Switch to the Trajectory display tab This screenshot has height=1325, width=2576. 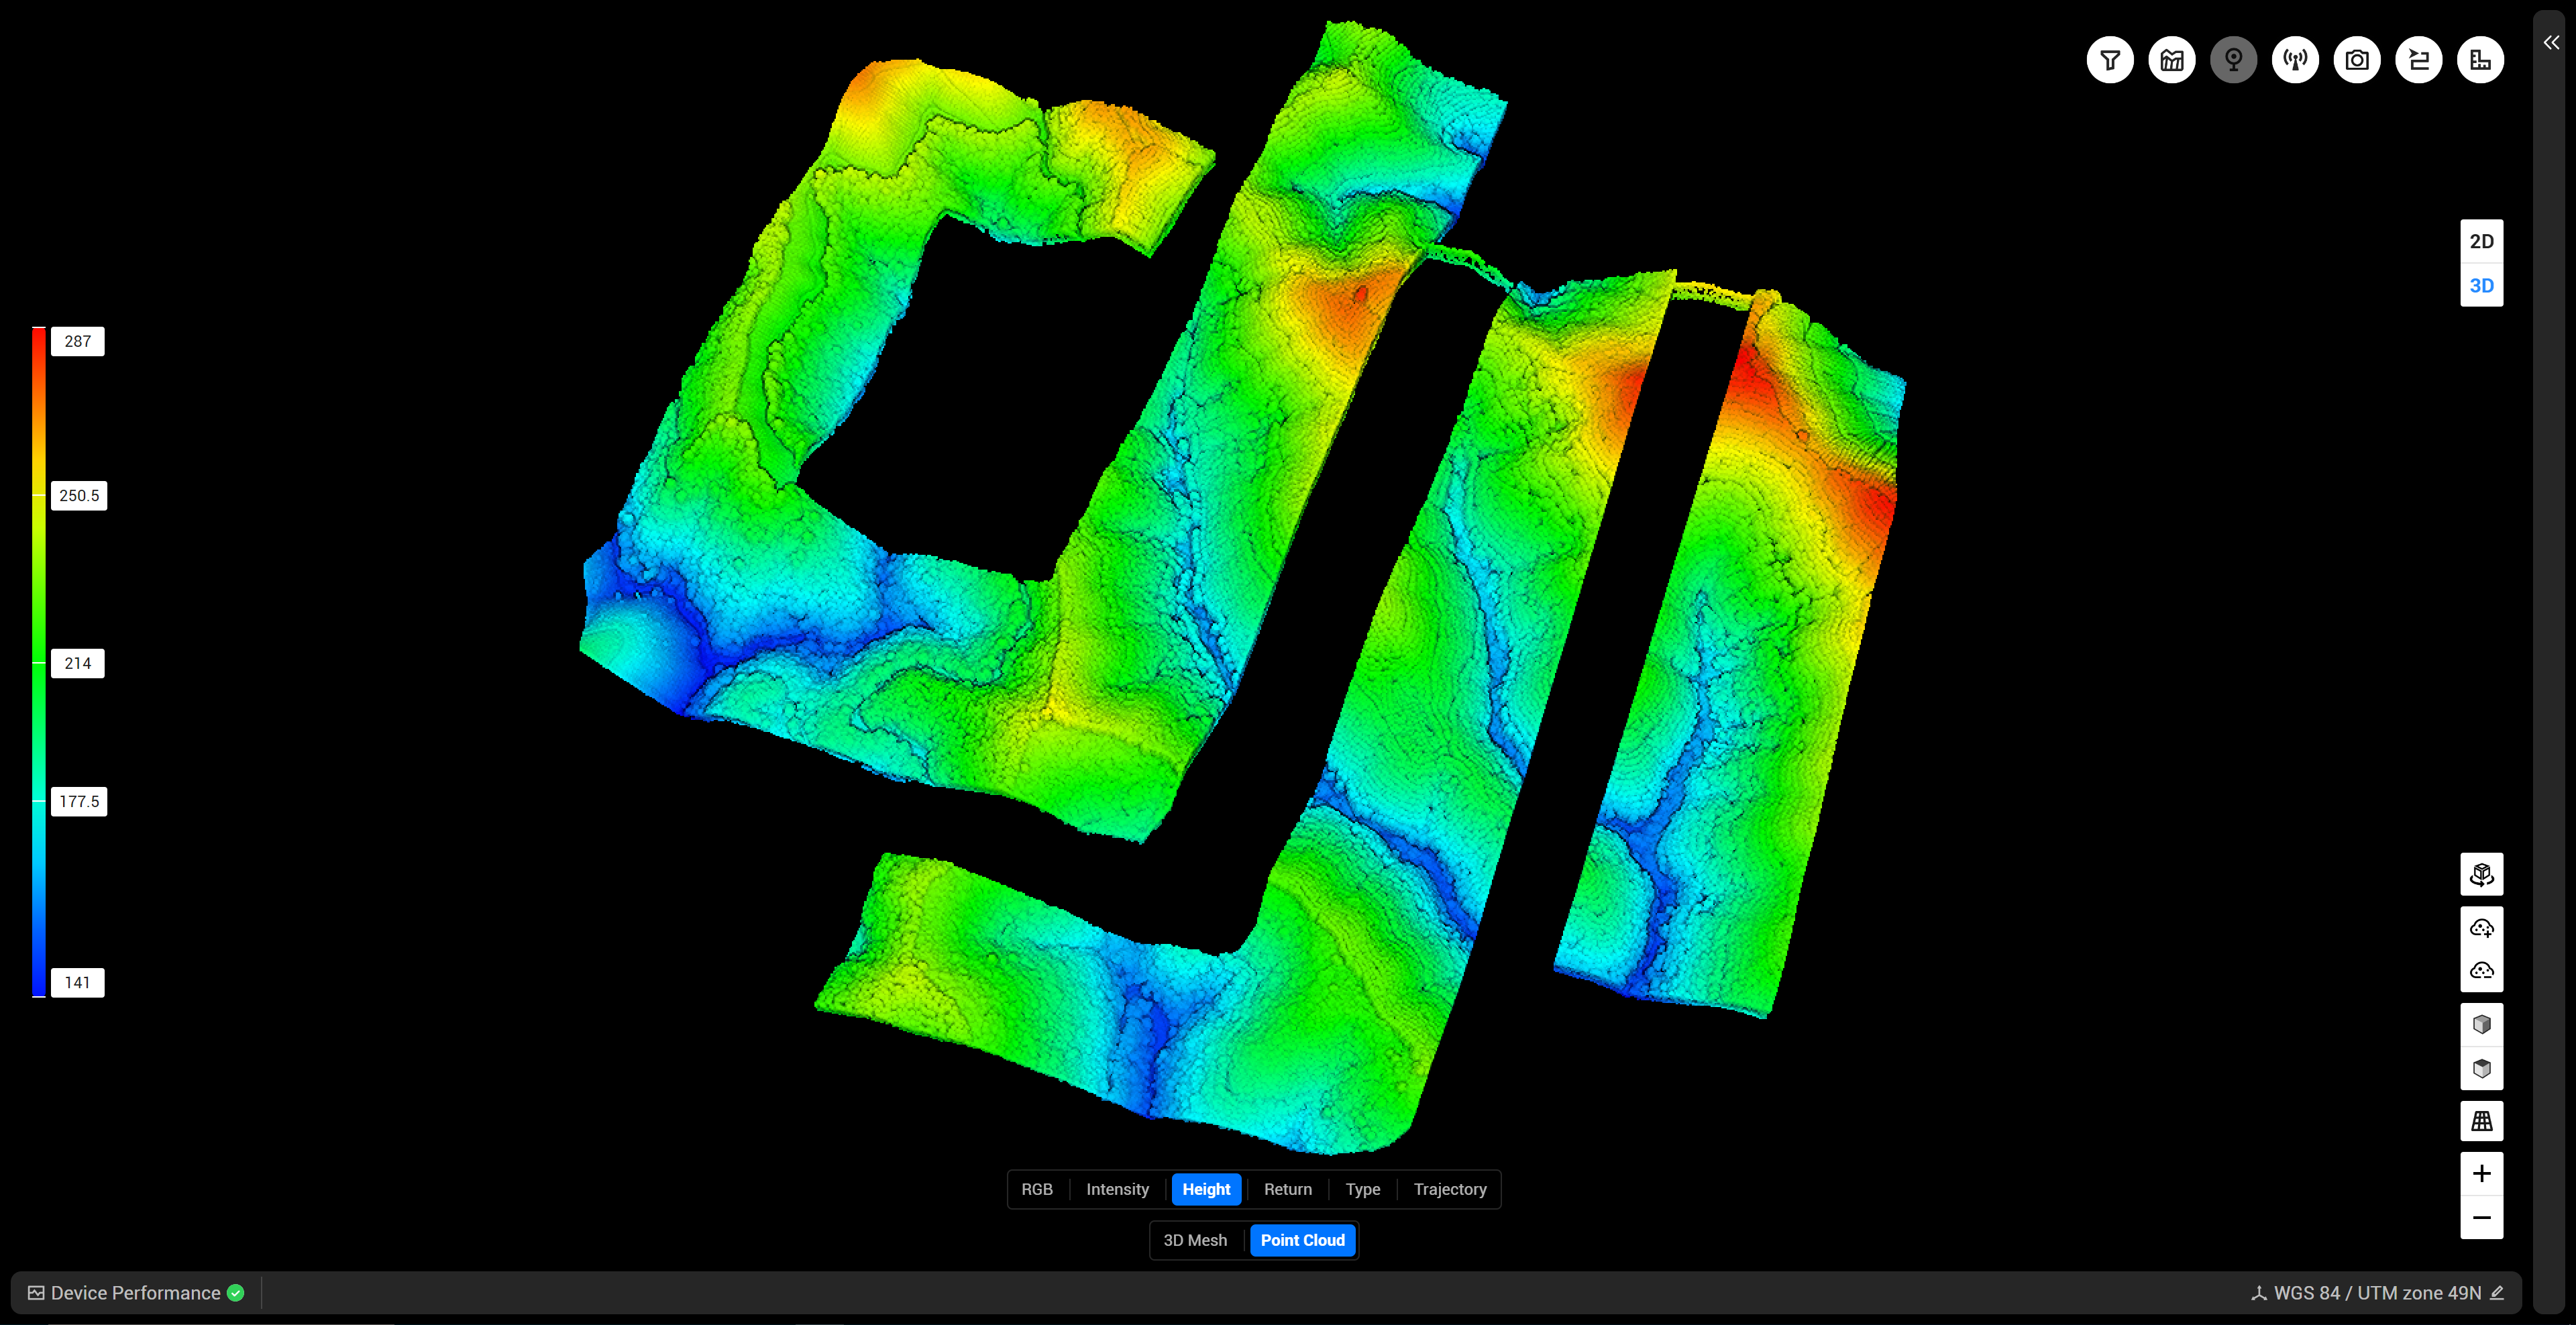[1449, 1189]
